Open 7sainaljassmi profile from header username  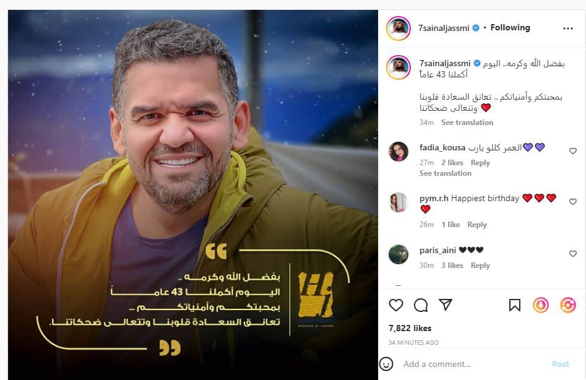[x=444, y=28]
